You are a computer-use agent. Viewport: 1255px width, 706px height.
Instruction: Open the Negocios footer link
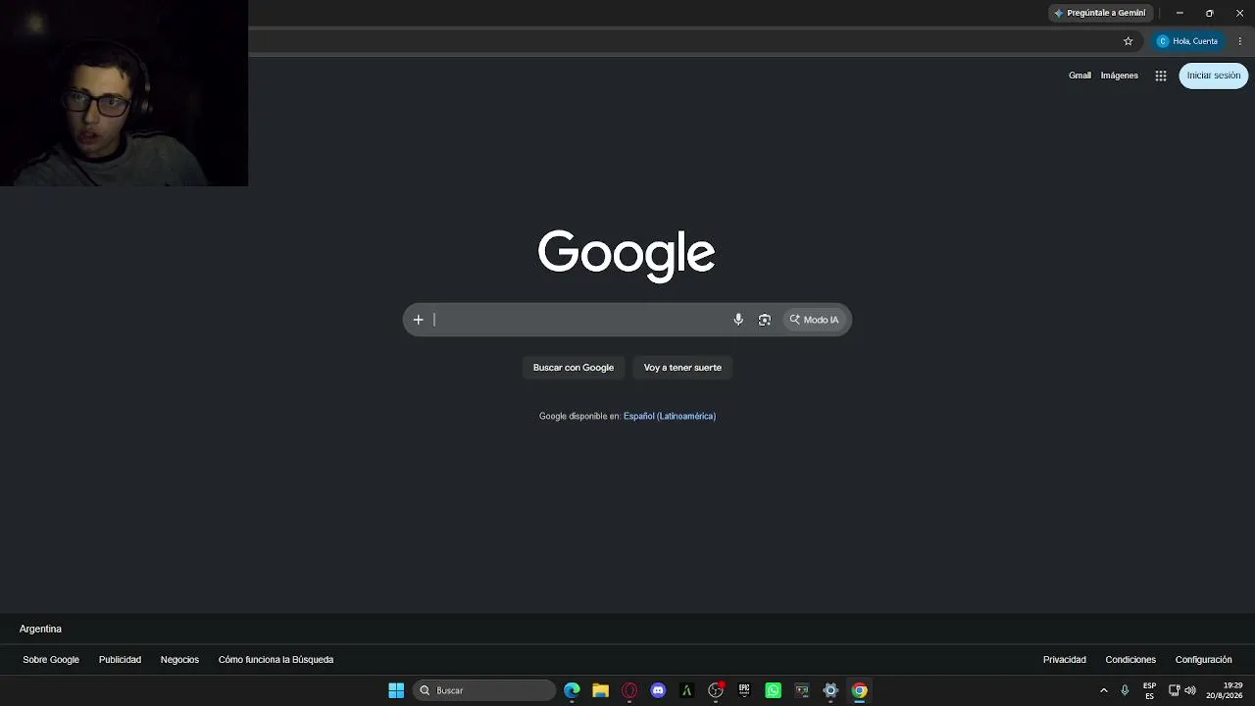(x=179, y=660)
